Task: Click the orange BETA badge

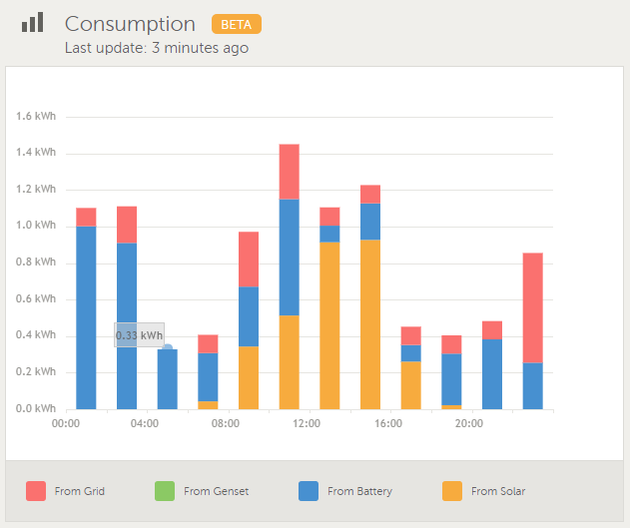Action: pyautogui.click(x=237, y=24)
